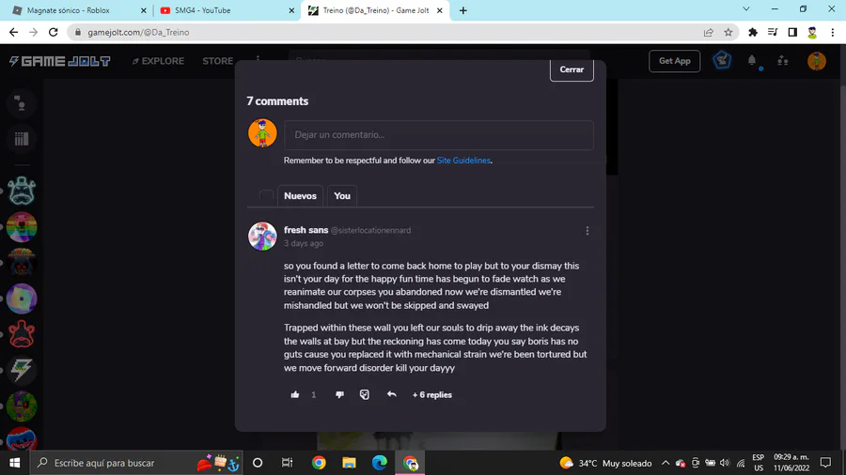
Task: Open the Chrome extensions puzzle icon
Action: click(753, 32)
